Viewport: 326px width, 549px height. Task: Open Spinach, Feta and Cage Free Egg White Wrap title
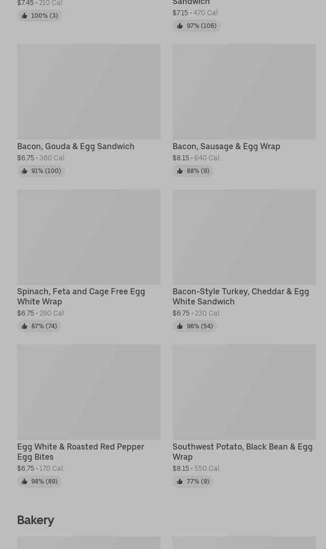click(81, 296)
